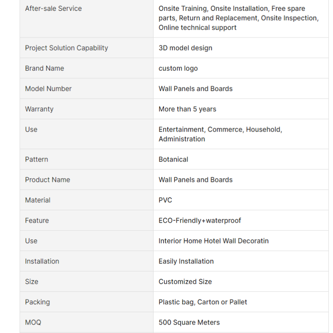Select the "500 Square Meters" MOQ value
The width and height of the screenshot is (333, 333).
[189, 323]
